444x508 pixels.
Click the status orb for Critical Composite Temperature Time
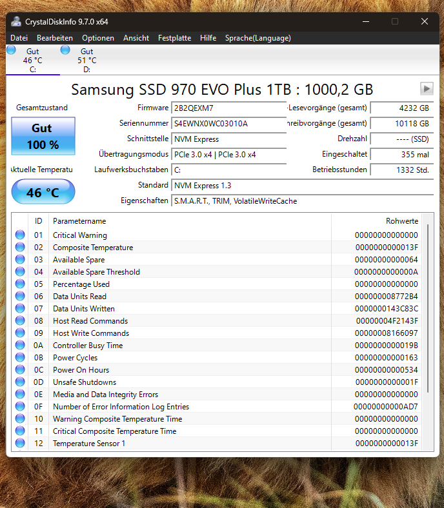20,431
